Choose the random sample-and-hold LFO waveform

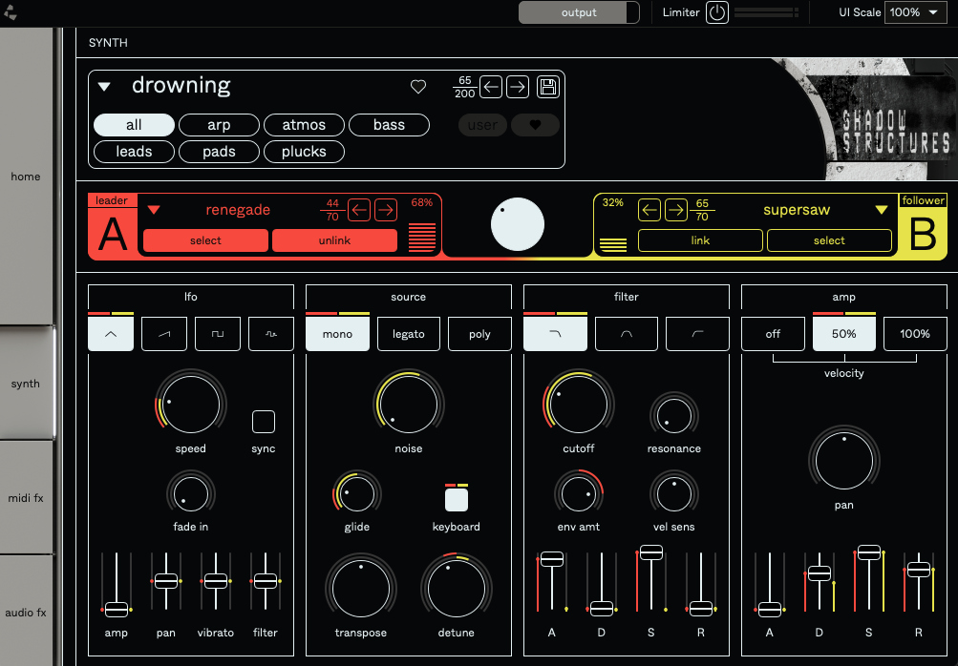point(271,333)
